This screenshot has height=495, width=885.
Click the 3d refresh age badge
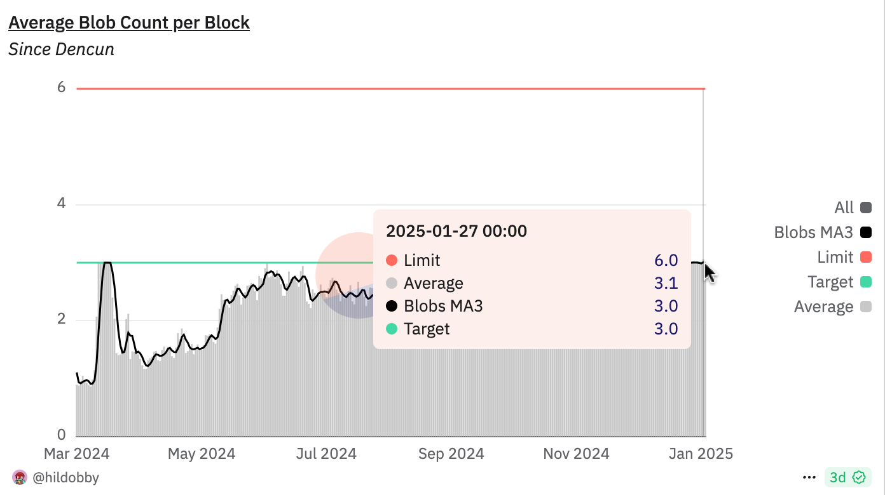coord(838,477)
